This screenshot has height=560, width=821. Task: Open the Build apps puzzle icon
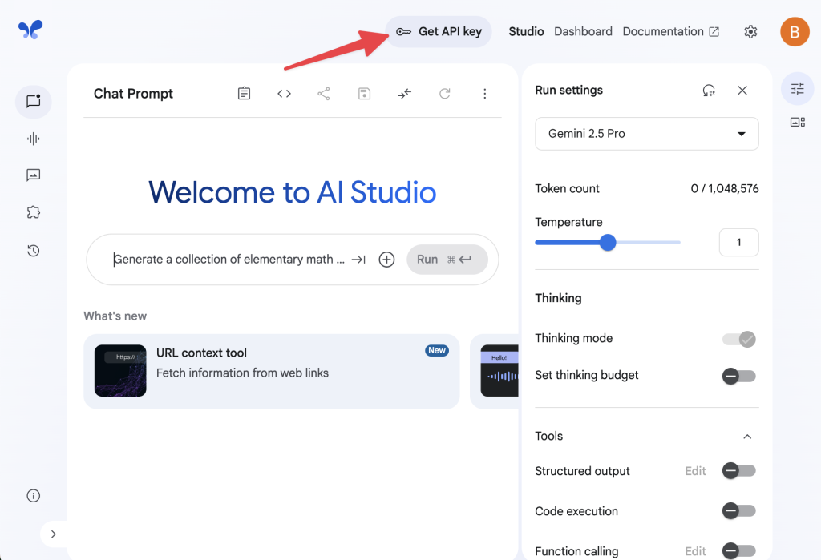(33, 212)
